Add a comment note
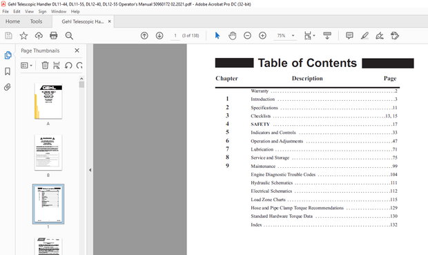 [349, 35]
